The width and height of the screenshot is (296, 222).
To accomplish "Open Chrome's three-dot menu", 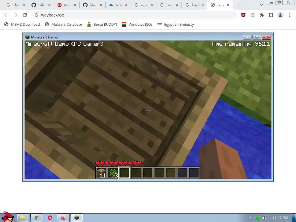I will tap(290, 15).
